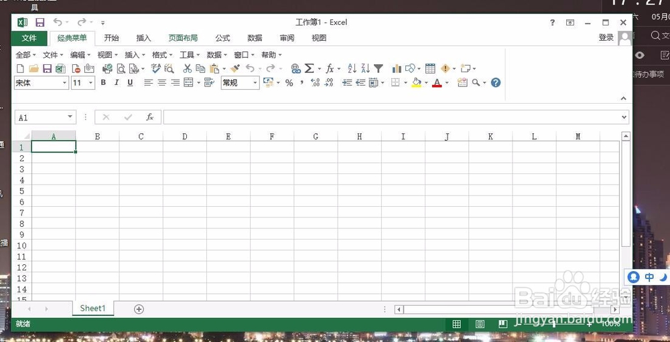The image size is (670, 342).
Task: Create a new blank workbook icon
Action: coord(20,68)
